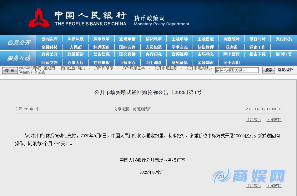This screenshot has height=196, width=297.
Task: Click the People's Bank of China logo
Action: point(39,18)
